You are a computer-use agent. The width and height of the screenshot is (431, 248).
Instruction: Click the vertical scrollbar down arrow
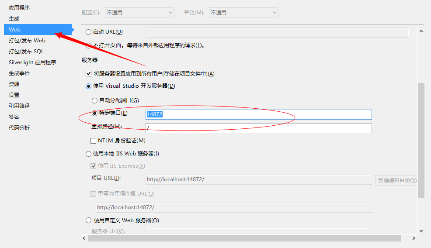point(421,231)
